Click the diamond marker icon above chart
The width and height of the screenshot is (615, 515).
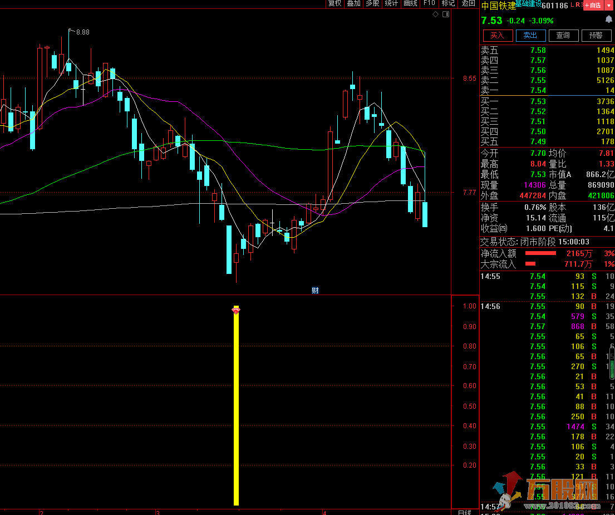[x=435, y=14]
